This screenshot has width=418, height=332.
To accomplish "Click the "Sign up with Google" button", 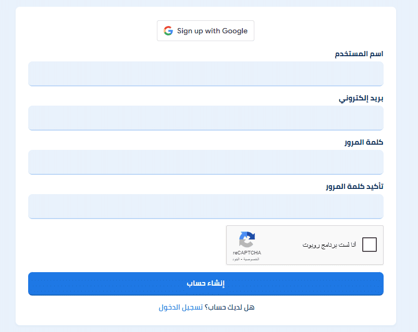I will tap(205, 31).
